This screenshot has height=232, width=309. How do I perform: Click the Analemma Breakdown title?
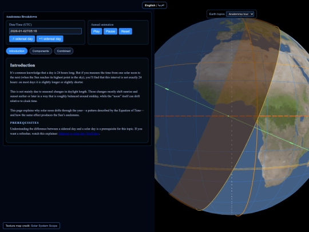[22, 17]
